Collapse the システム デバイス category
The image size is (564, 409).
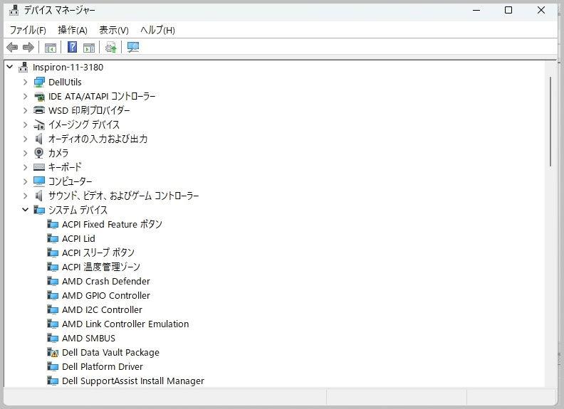point(25,210)
